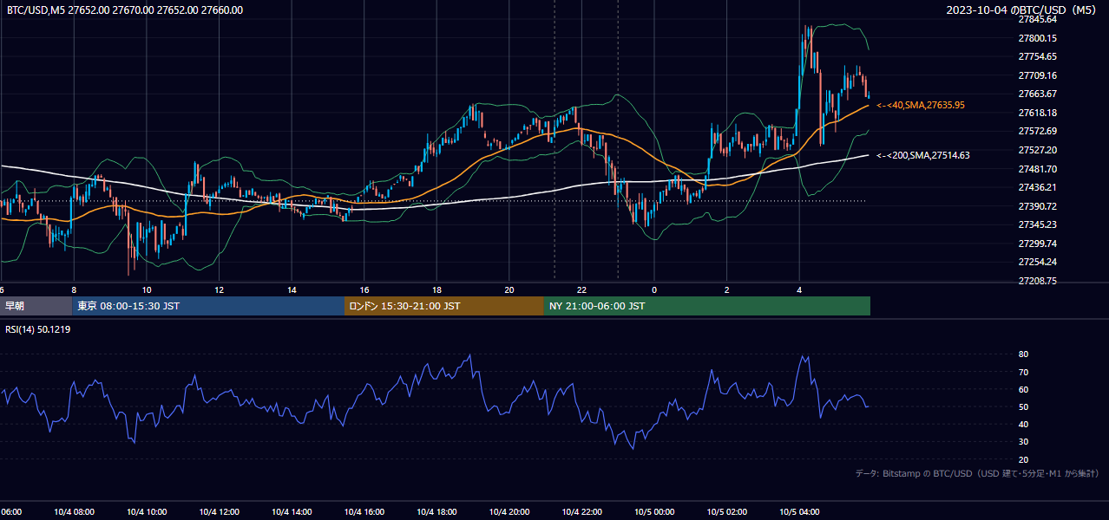Select the 27299.74 price axis label

tap(1037, 244)
